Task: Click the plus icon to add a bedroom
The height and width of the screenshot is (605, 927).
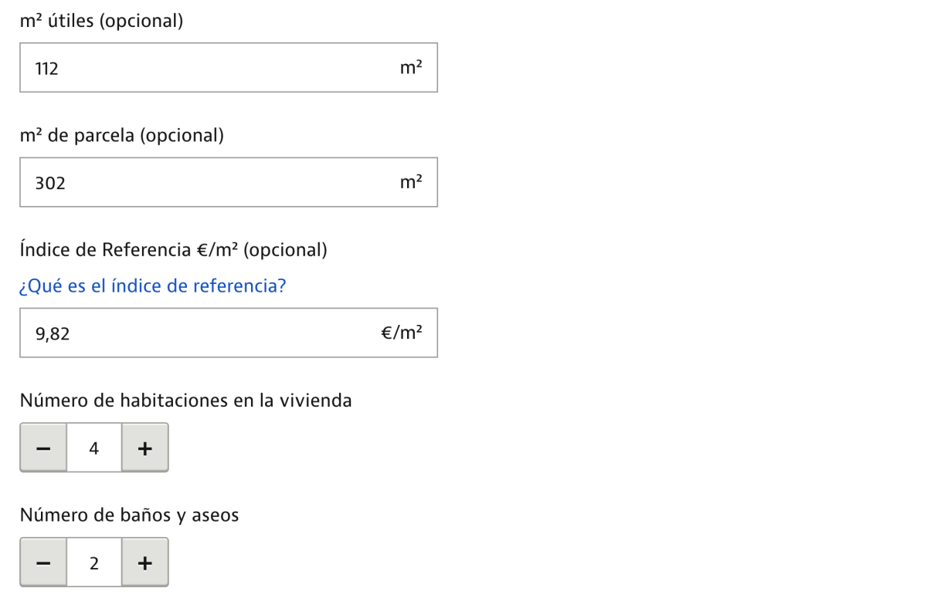Action: coord(144,447)
